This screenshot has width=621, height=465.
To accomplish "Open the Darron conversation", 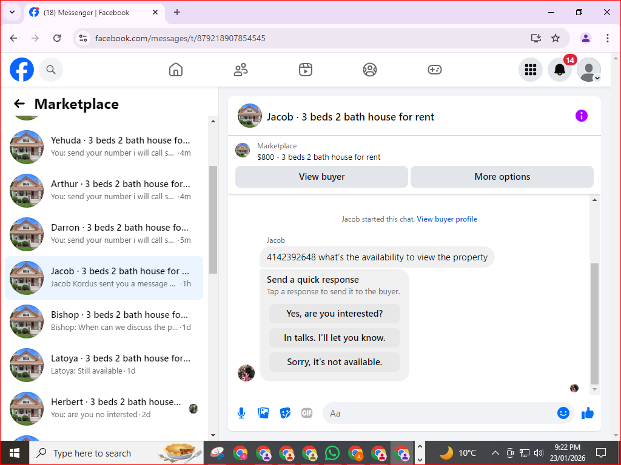I will pyautogui.click(x=104, y=234).
